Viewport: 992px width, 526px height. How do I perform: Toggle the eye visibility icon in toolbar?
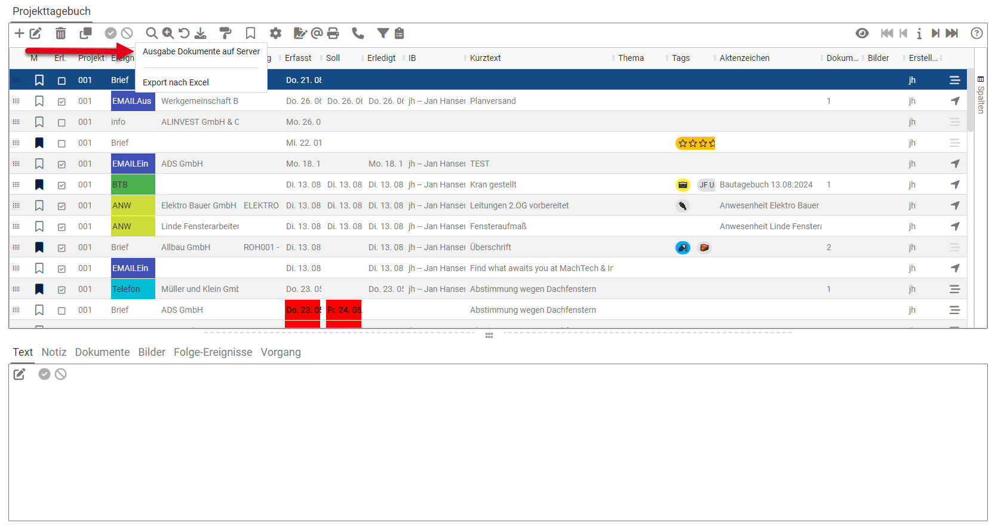click(862, 33)
